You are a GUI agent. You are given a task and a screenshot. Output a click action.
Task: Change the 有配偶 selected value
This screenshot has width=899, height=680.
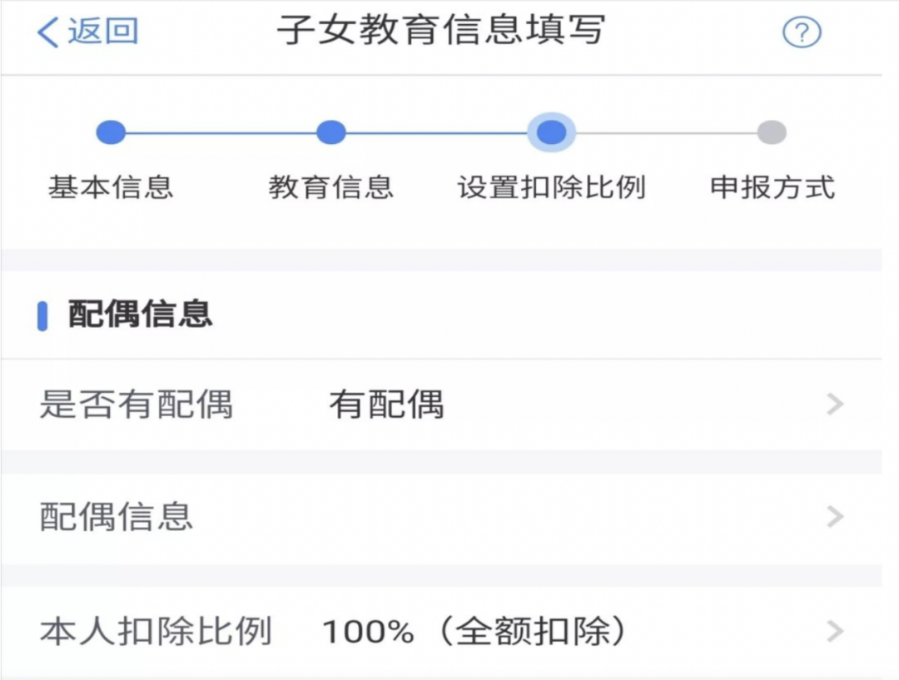click(387, 405)
